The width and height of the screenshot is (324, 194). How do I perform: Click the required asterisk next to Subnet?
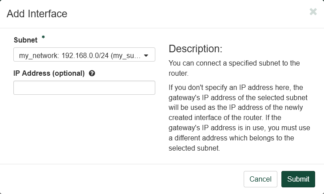(x=43, y=38)
